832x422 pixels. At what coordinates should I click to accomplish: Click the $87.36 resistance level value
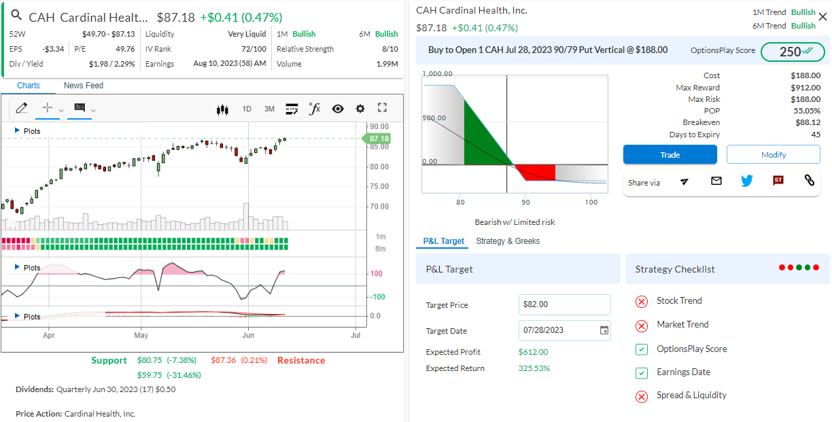click(x=224, y=360)
